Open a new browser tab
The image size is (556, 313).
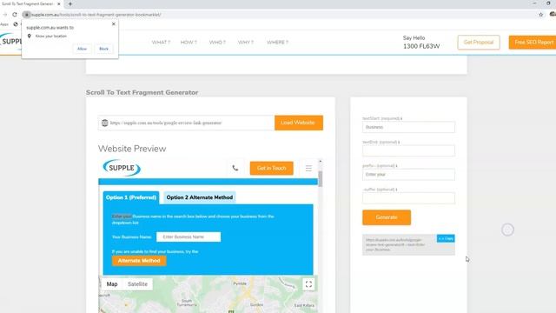pos(69,3)
